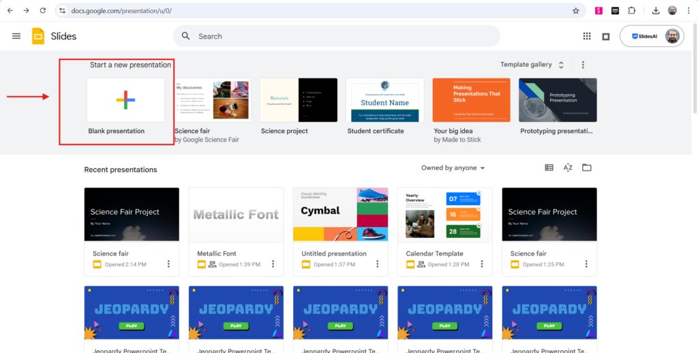Open more options for Science fair 2:14 PM
This screenshot has width=698, height=353.
(168, 264)
